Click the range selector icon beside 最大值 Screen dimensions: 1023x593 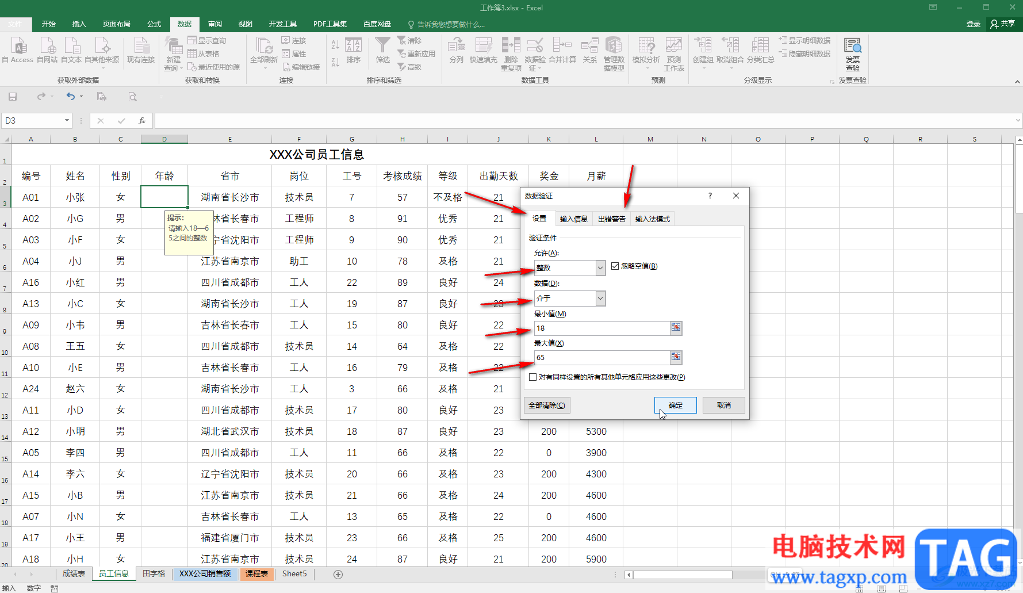(676, 357)
